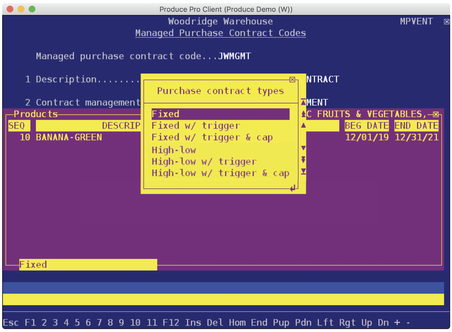Click the F12 key in the bottom bar
Image resolution: width=452 pixels, height=332 pixels.
pyautogui.click(x=171, y=322)
